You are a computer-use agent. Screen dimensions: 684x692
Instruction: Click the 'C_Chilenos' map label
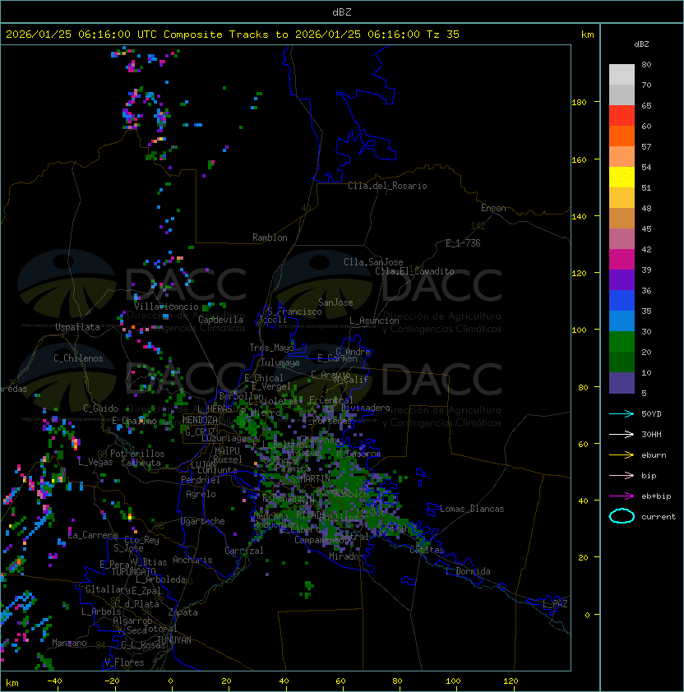point(78,358)
